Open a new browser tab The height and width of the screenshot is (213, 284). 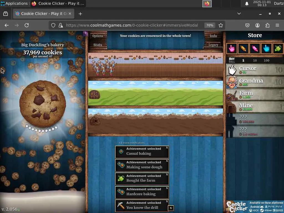point(80,14)
